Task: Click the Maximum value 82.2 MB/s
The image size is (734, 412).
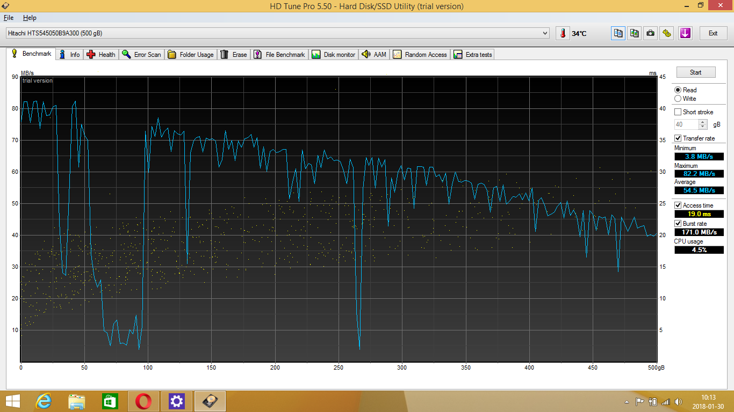Action: point(699,174)
